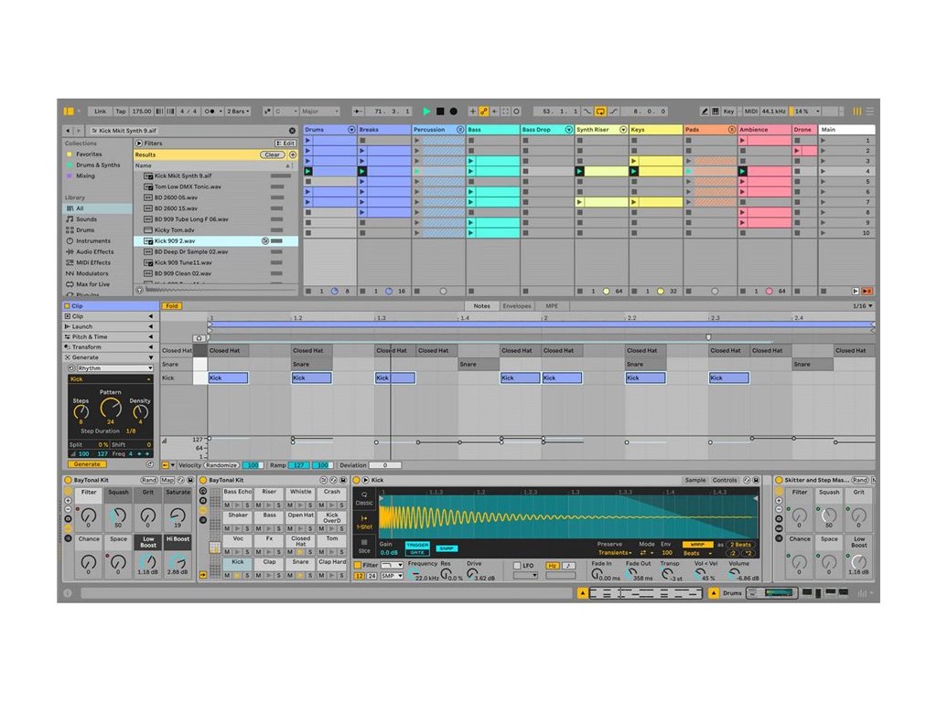Open the Major scale dropdown
Screen dimensions: 937x702
(320, 111)
